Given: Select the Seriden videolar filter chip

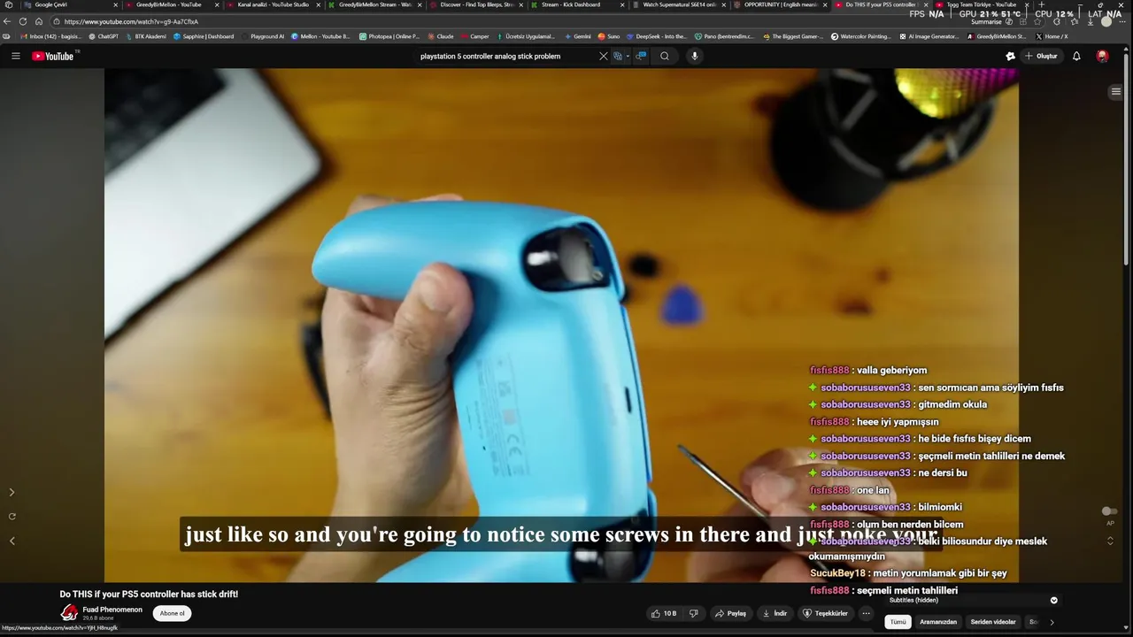Looking at the screenshot, I should tap(993, 622).
